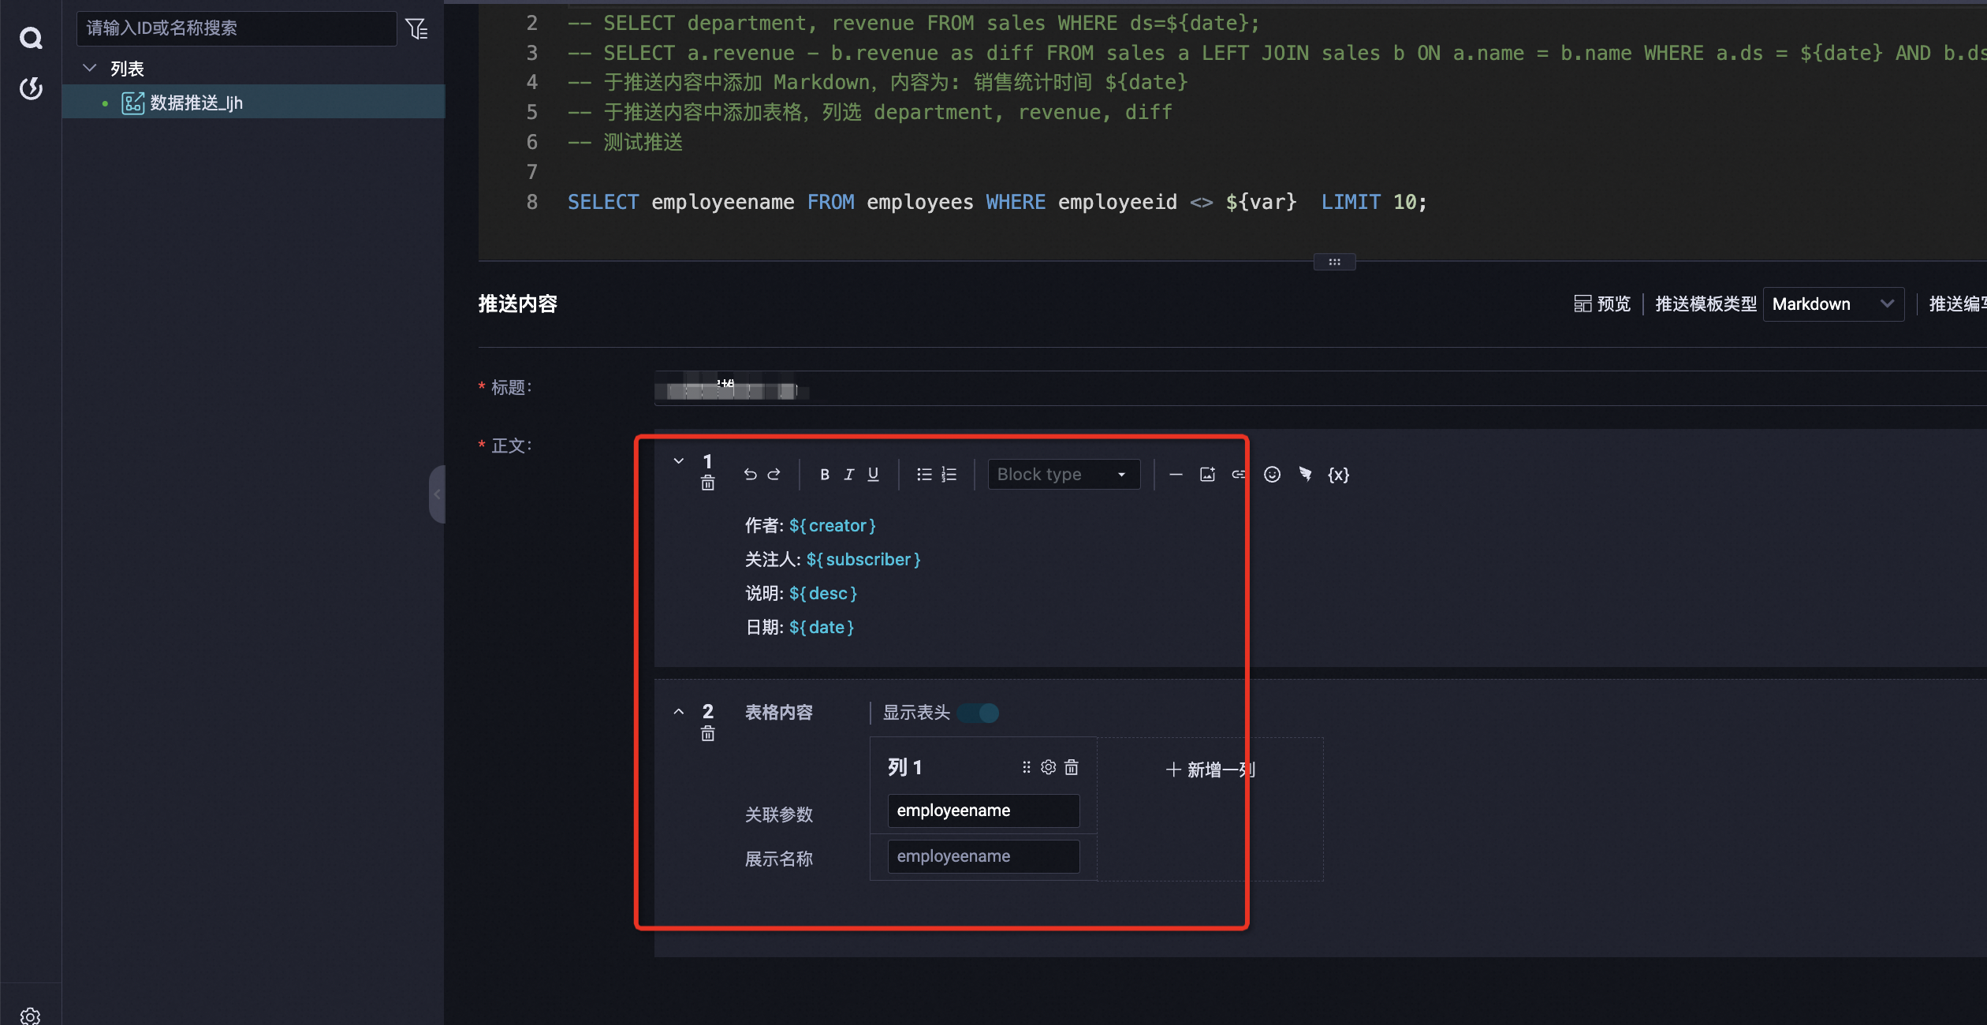Click the 预览 preview button
The height and width of the screenshot is (1025, 1987).
1601,304
